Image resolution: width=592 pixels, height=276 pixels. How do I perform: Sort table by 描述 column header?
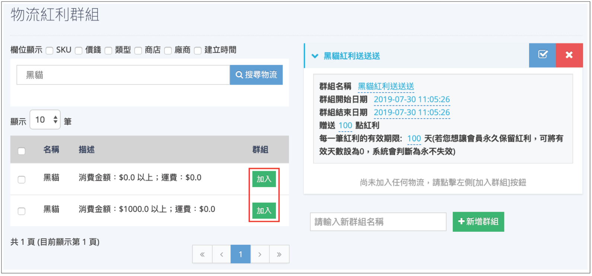coord(87,150)
